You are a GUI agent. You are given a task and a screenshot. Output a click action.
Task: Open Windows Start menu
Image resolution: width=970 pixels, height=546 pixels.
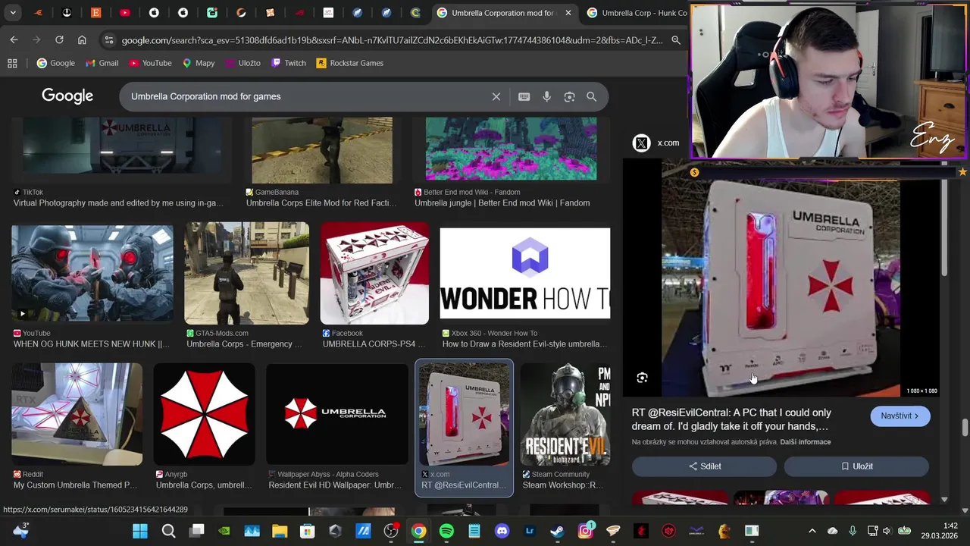[140, 531]
